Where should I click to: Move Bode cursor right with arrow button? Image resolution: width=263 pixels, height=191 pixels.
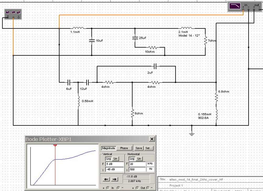pos(115,179)
